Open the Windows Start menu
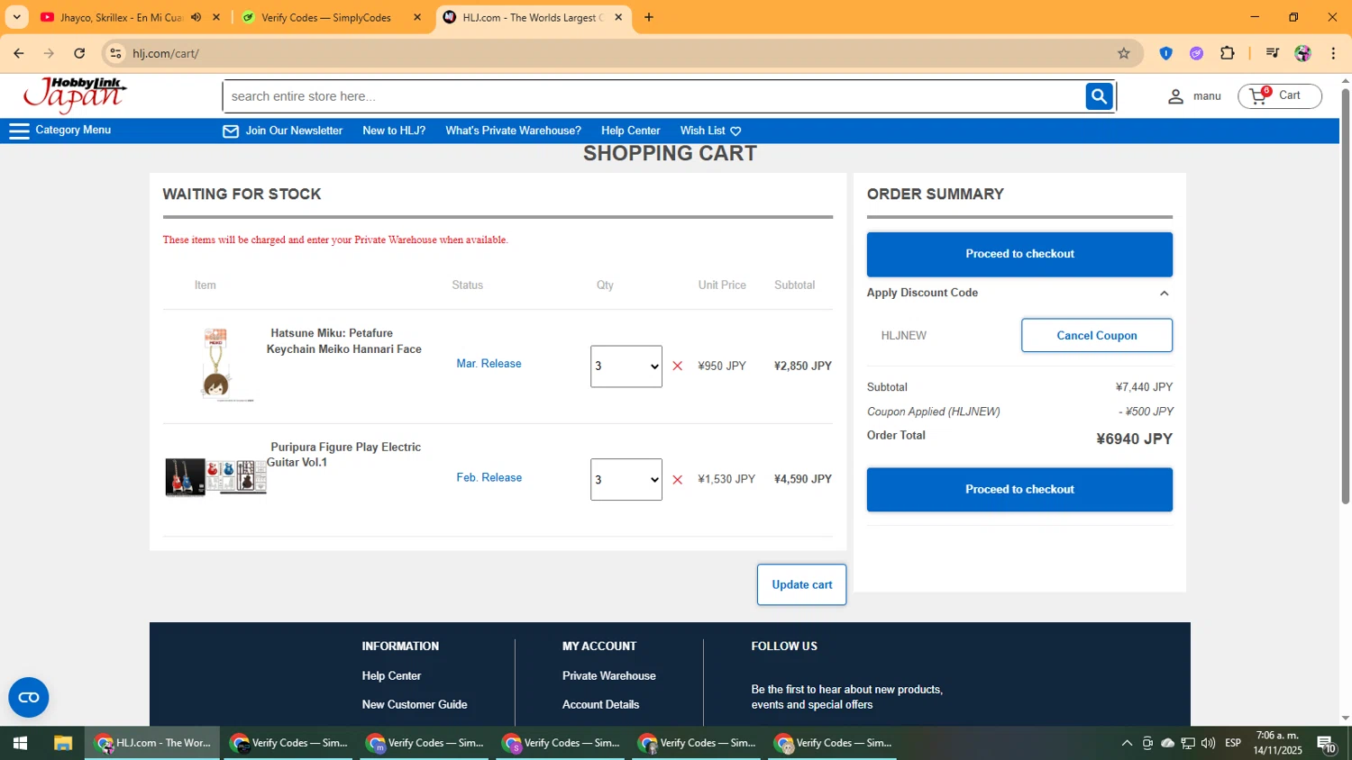The width and height of the screenshot is (1352, 760). coord(20,743)
